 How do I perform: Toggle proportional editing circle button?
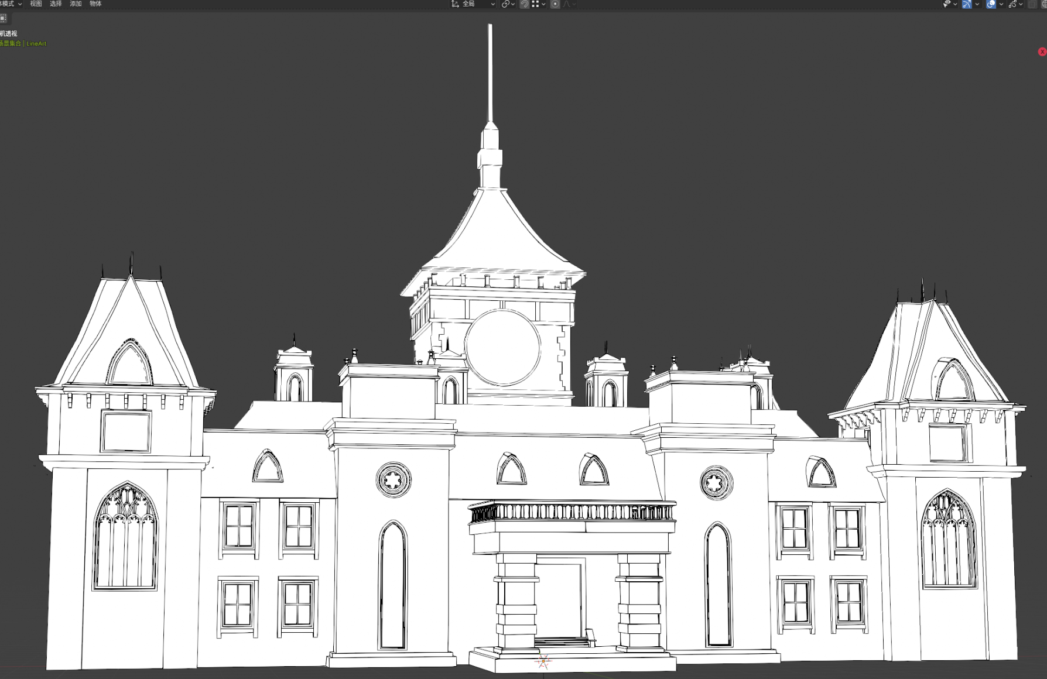[555, 4]
